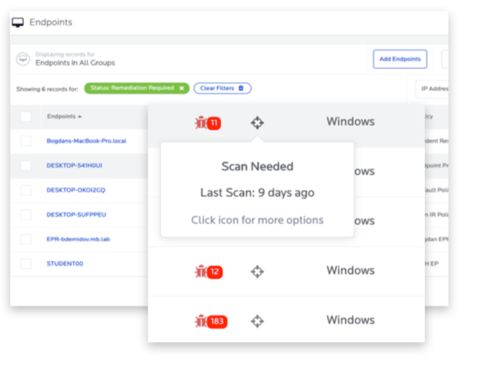Click the scan crosshair icon beside badge 183
This screenshot has height=365, width=481.
coord(257,321)
